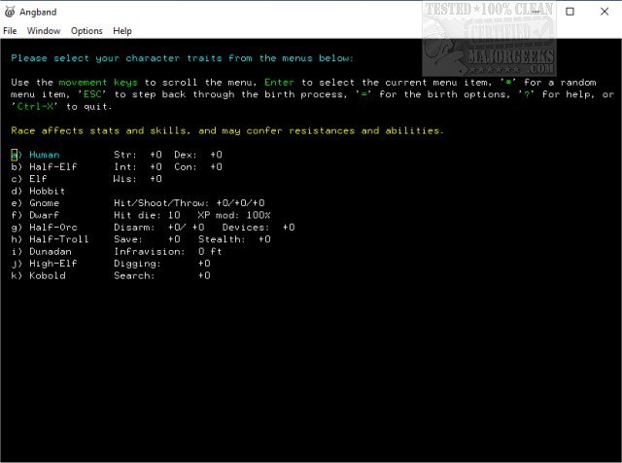Click the green 'Ctrl-X' quit hint
622x463 pixels.
click(x=35, y=106)
